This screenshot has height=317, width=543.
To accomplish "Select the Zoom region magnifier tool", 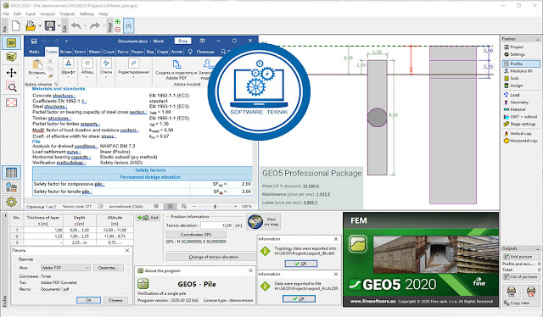I will tap(11, 87).
